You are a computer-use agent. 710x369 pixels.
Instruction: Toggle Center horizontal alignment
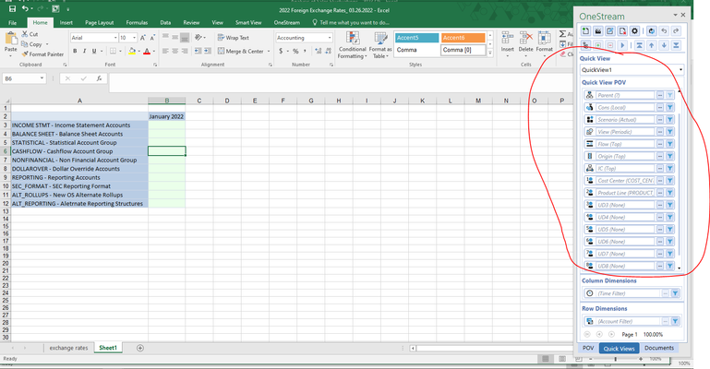click(174, 51)
